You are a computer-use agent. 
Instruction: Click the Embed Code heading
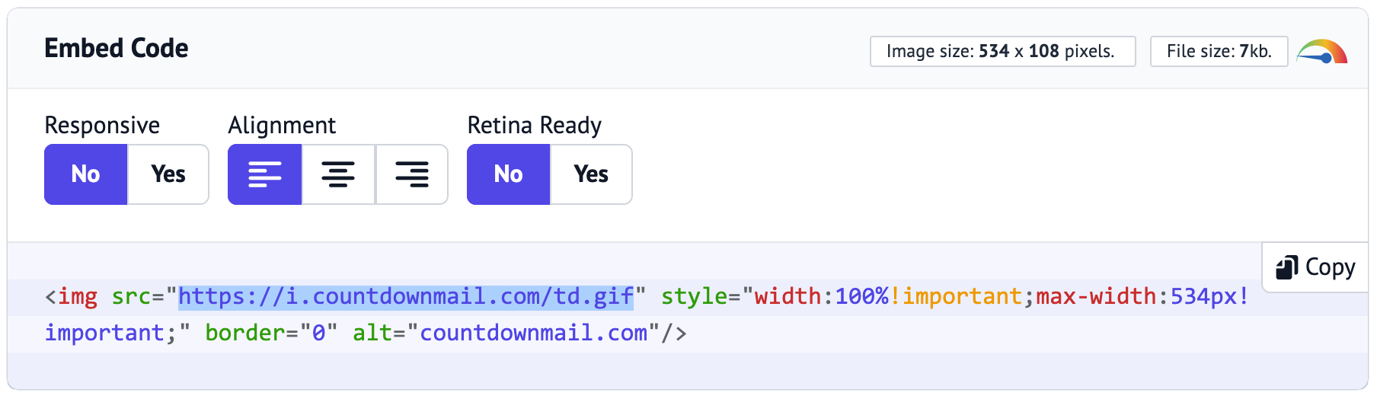pyautogui.click(x=117, y=49)
